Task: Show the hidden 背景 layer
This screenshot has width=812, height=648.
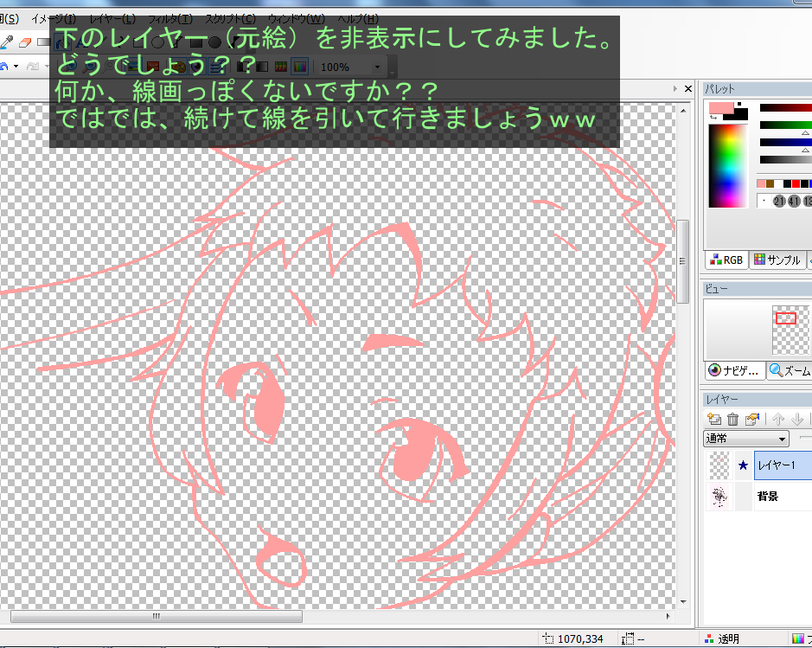Action: coord(743,497)
